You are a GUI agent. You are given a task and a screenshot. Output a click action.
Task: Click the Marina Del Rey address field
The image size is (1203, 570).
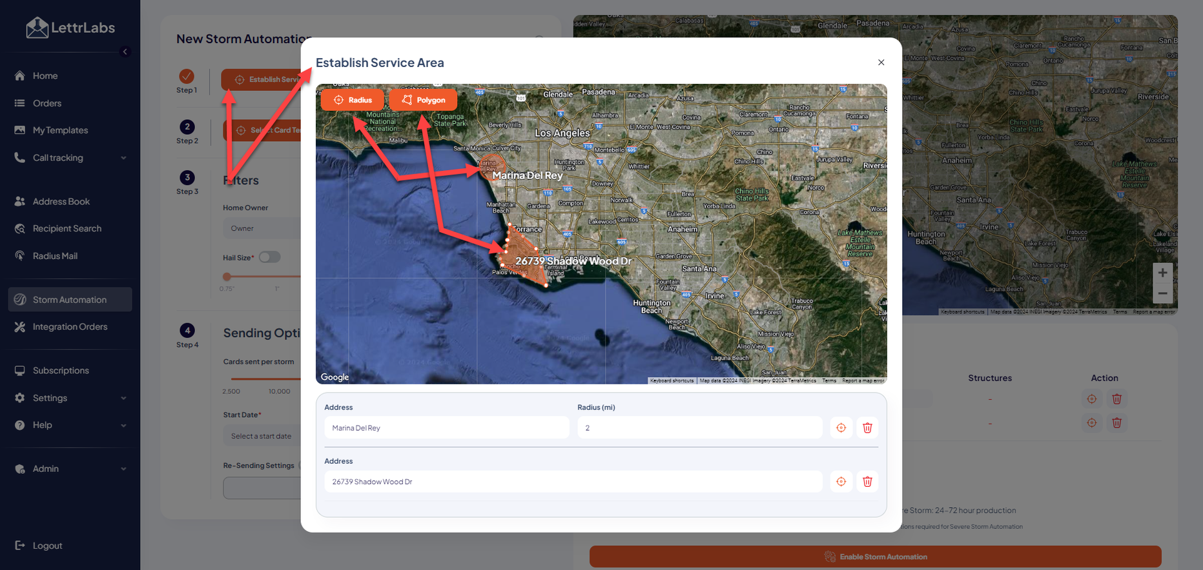click(447, 427)
